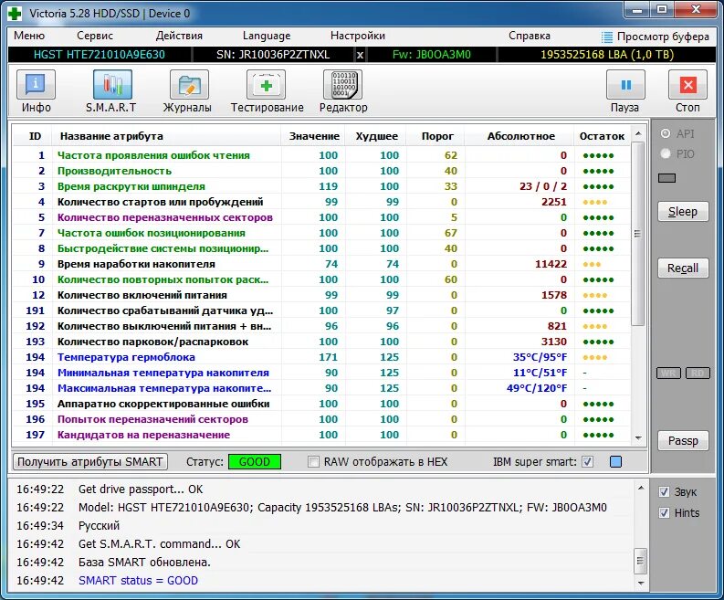This screenshot has width=724, height=600.
Task: Open the Действия menu
Action: click(179, 36)
